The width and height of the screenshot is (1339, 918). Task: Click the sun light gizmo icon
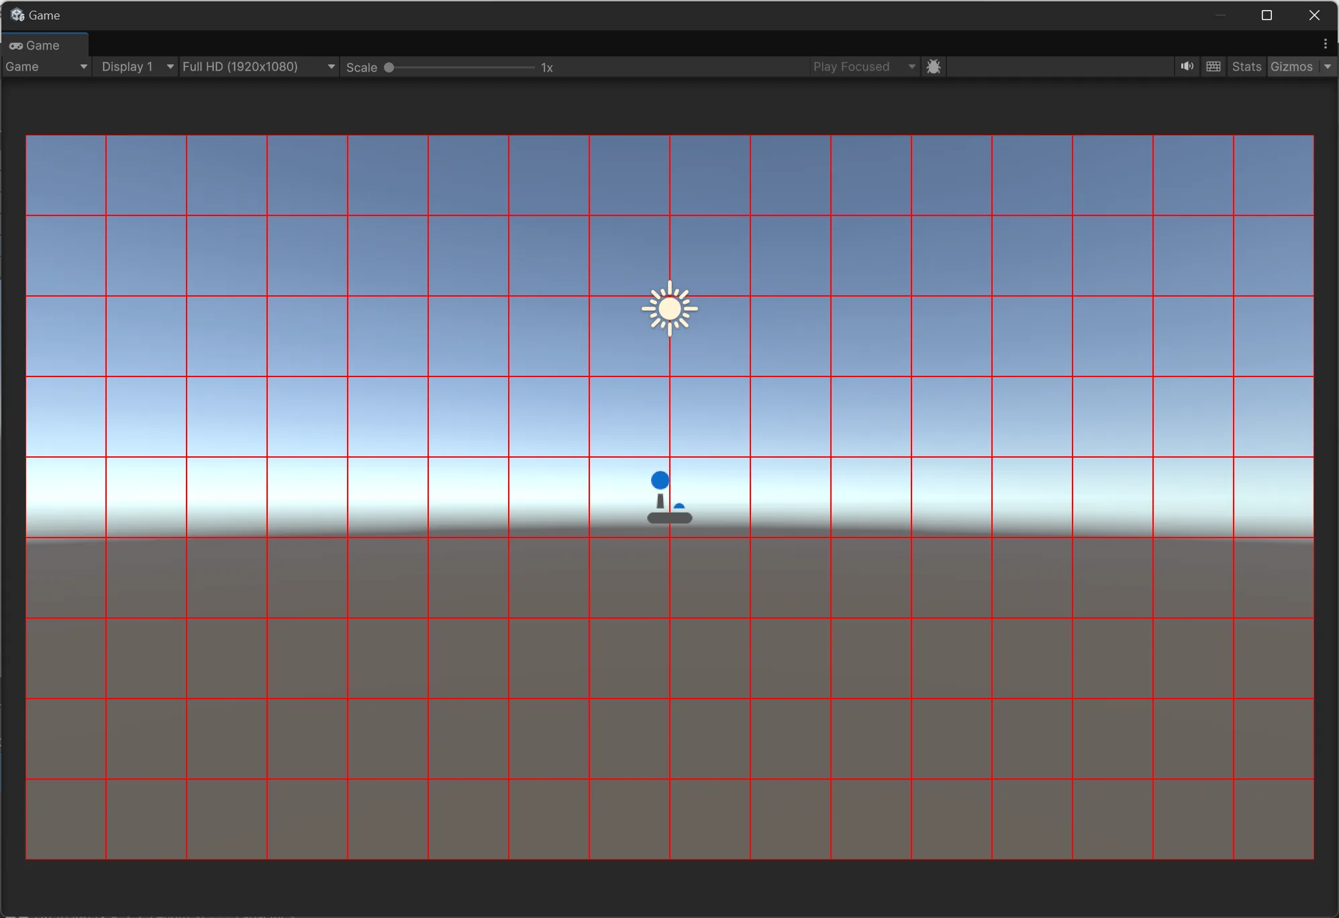tap(669, 309)
